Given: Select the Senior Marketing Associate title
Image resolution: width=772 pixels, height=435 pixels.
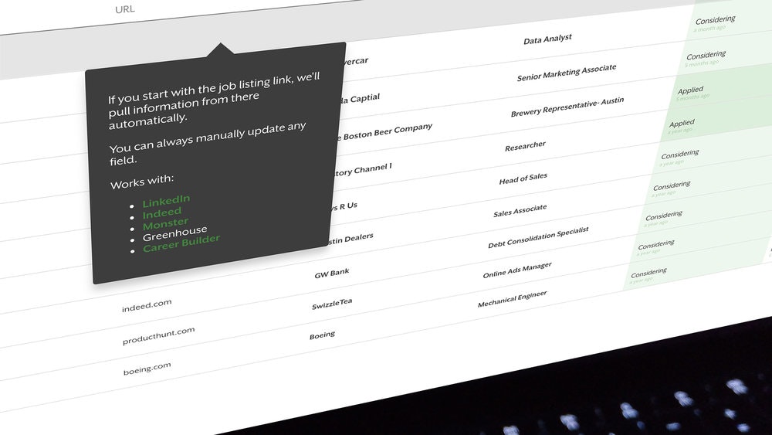Looking at the screenshot, I should pos(567,73).
